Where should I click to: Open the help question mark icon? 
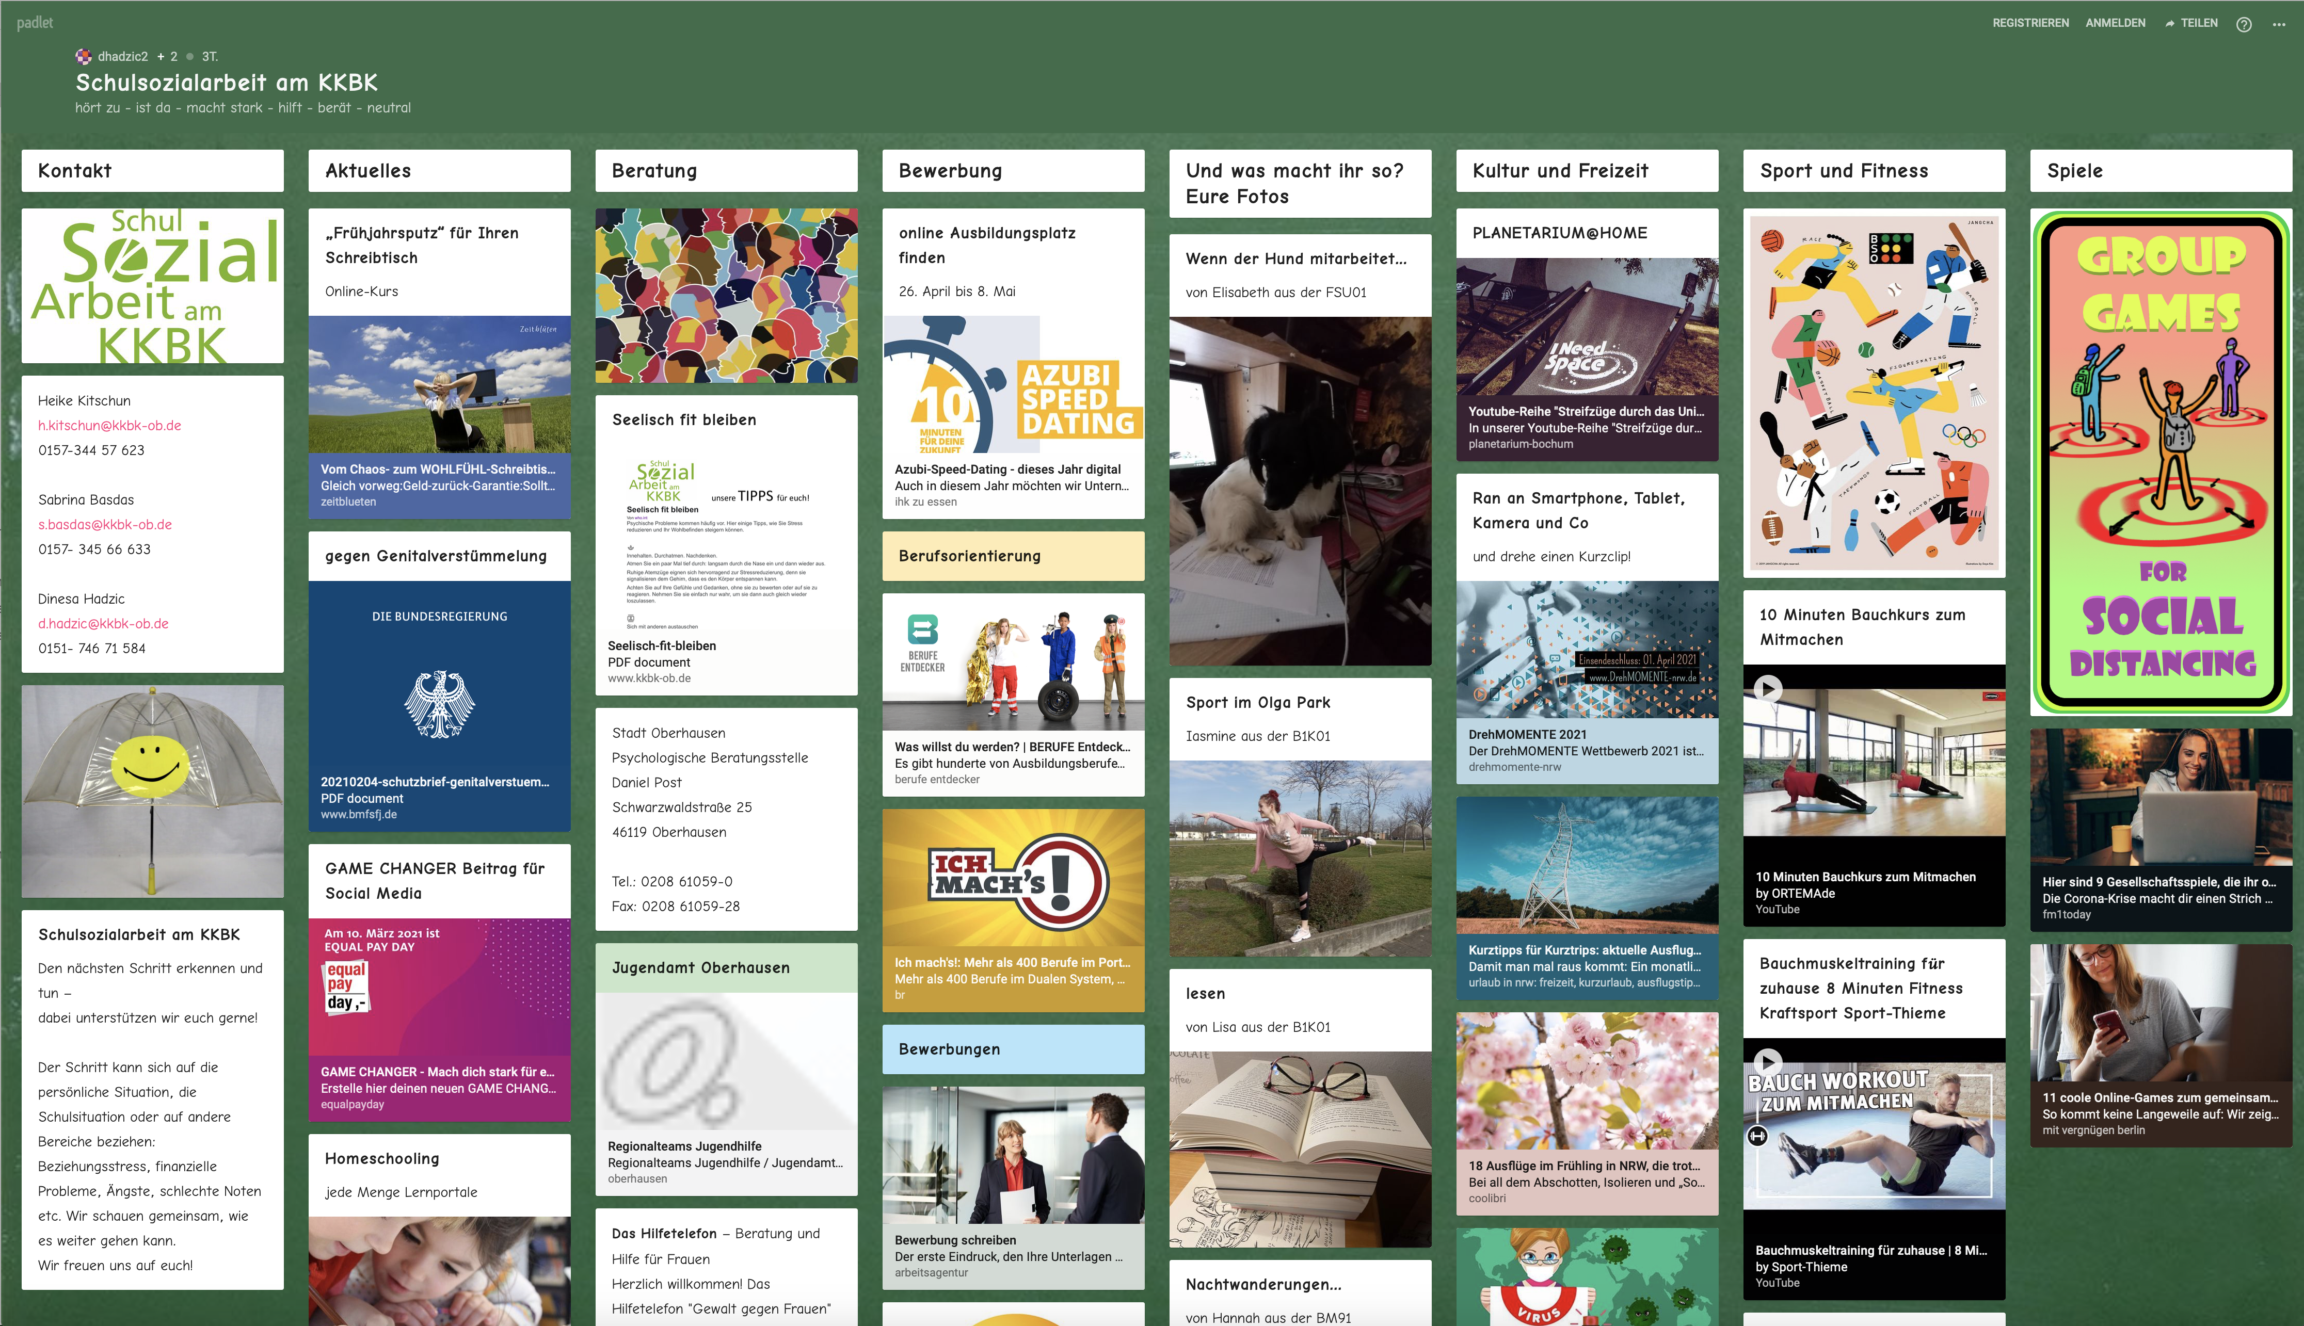click(x=2244, y=25)
